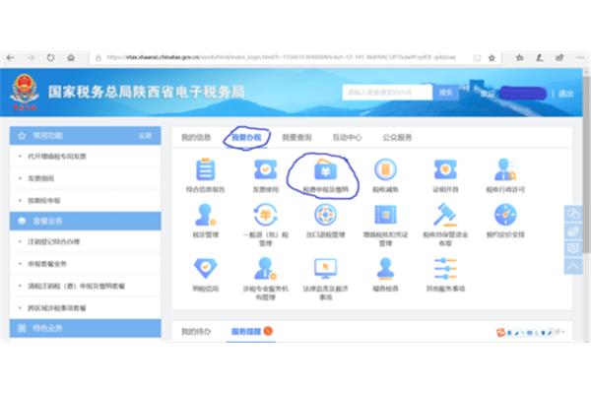Click the 套餐业务 section header

tap(85, 221)
